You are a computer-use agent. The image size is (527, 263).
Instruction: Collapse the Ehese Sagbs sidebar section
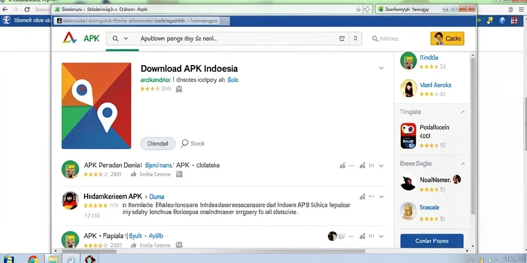point(463,164)
